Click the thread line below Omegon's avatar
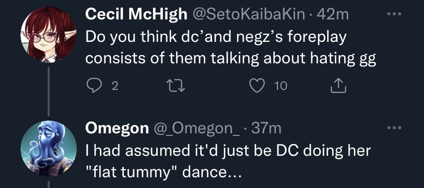Image resolution: width=424 pixels, height=188 pixels. click(x=49, y=184)
